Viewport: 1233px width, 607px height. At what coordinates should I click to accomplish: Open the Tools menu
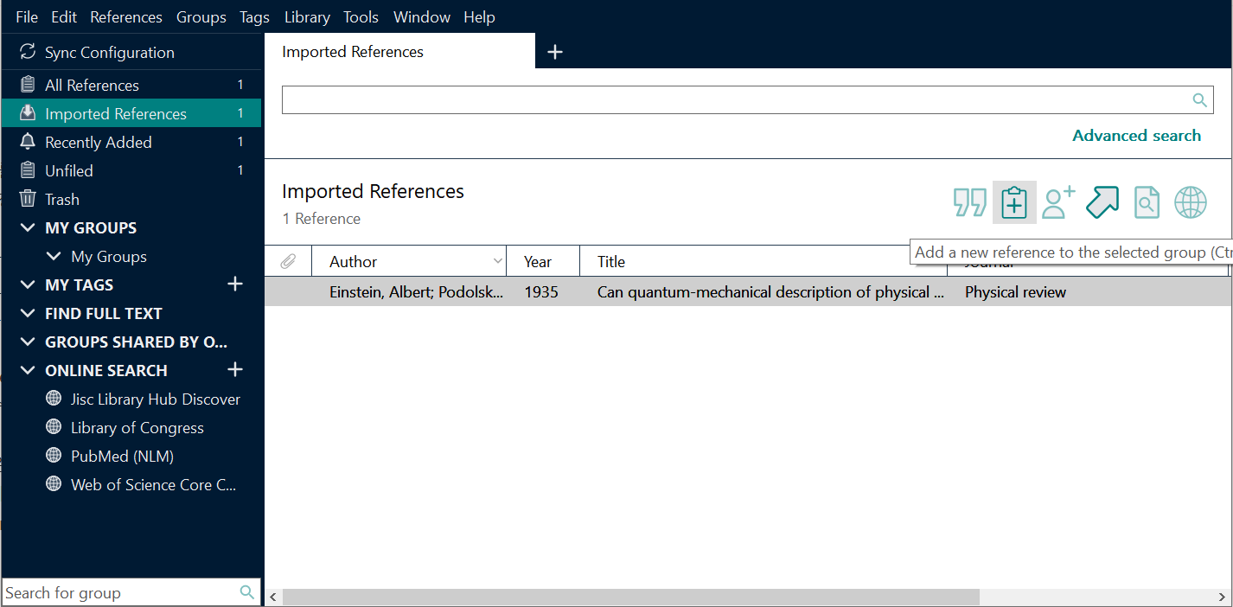click(x=361, y=17)
